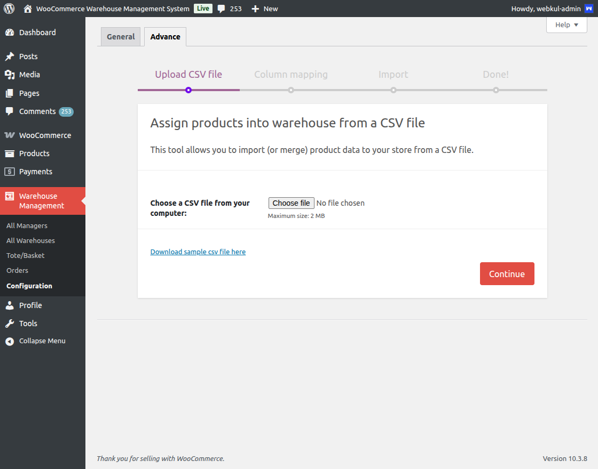Click the Column mapping step marker
Screen dimensions: 598x469
[x=291, y=90]
